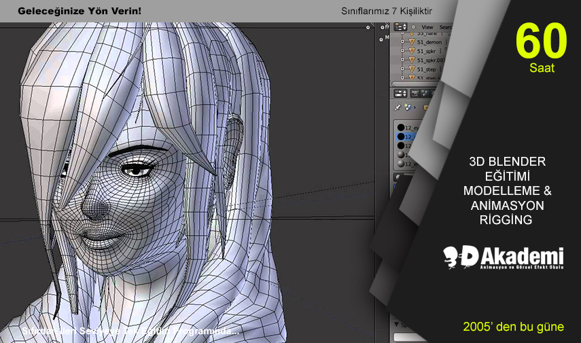Collapse the outliner header menus

tap(413, 27)
